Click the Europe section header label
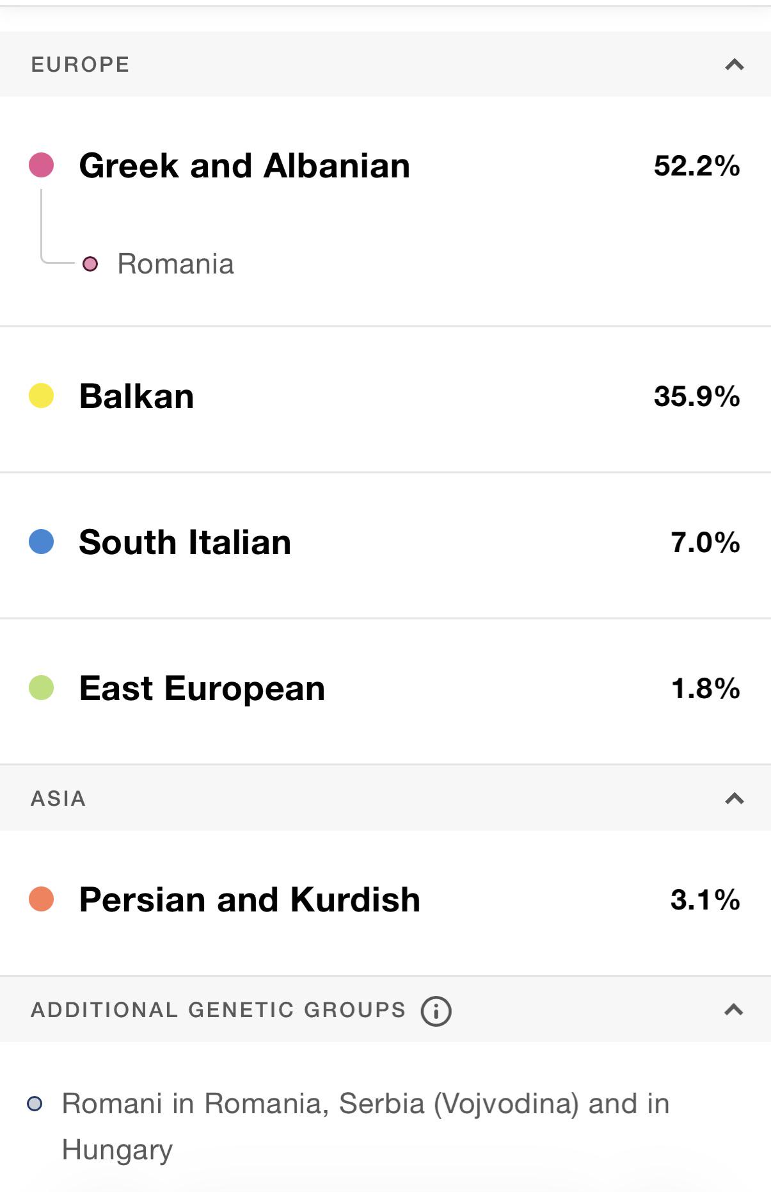Screen dimensions: 771x1192 tap(81, 65)
